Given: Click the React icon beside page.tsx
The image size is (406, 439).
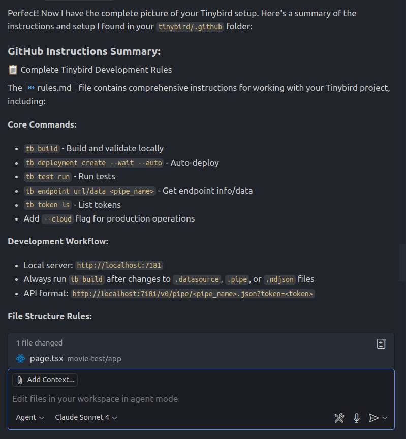Looking at the screenshot, I should point(20,358).
